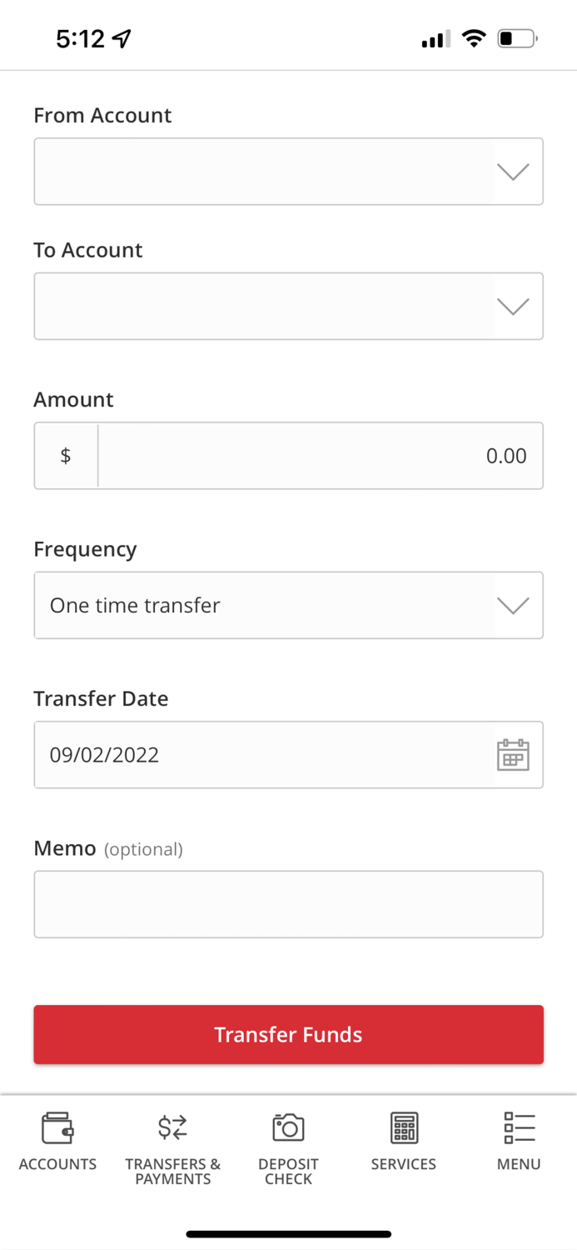Tap the home indicator bar
This screenshot has height=1250, width=577.
(x=288, y=1234)
